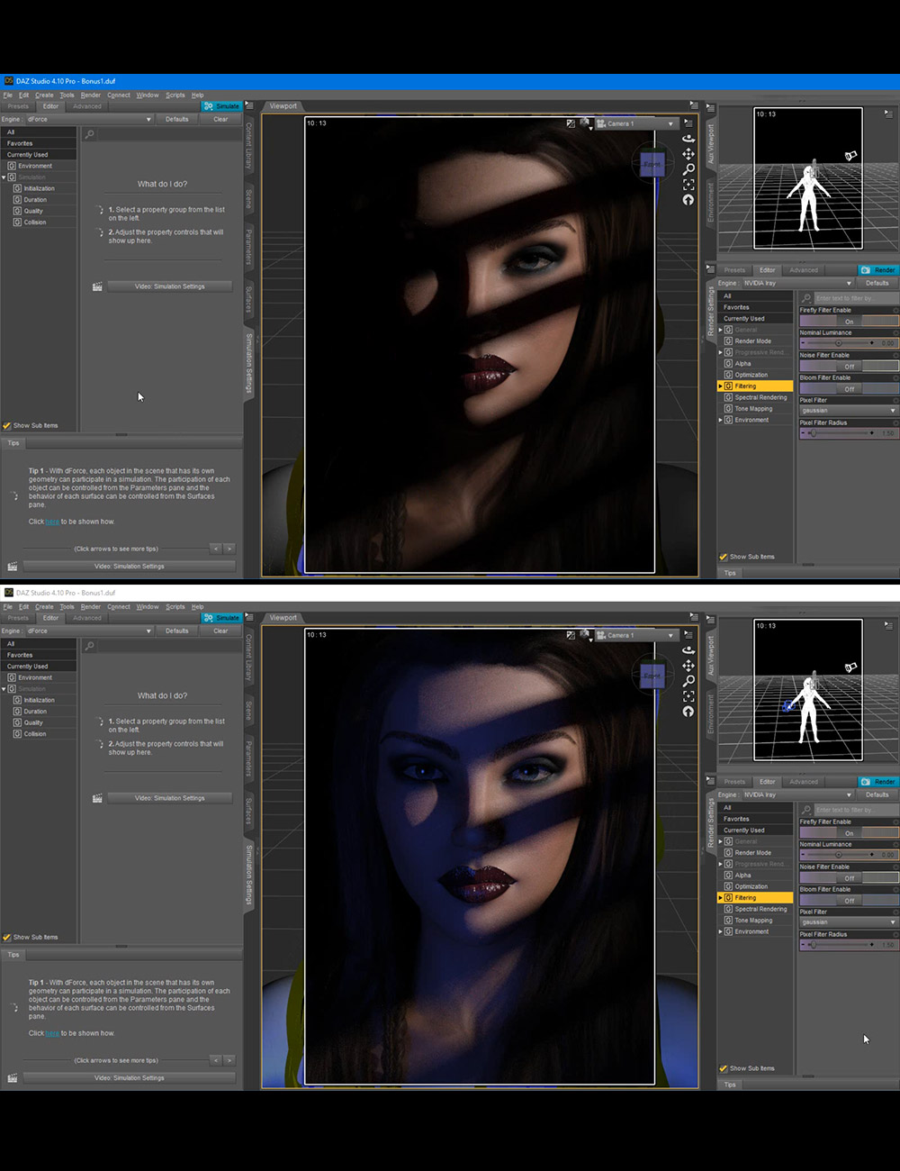Click orbit view icon in lower DAZ viewport
The width and height of the screenshot is (900, 1171).
coord(688,650)
